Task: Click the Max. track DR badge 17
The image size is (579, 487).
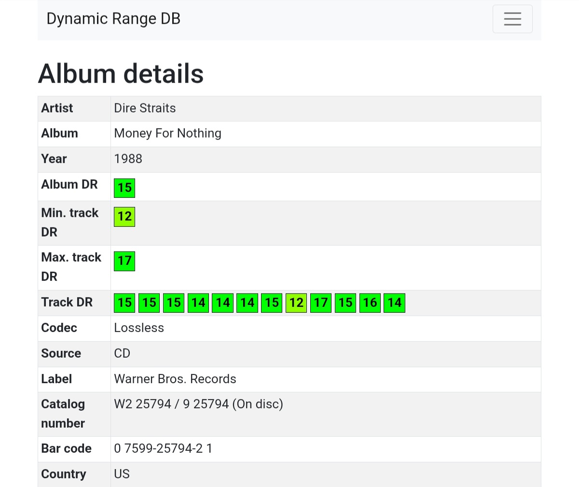Action: coord(124,261)
